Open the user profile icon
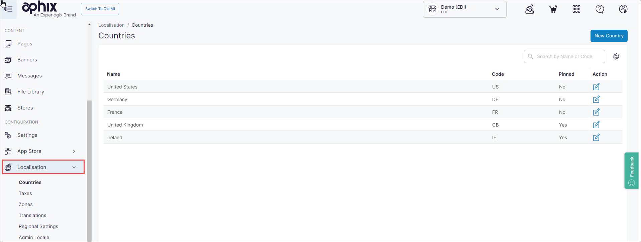Screen dimensions: 641x242 [x=623, y=9]
